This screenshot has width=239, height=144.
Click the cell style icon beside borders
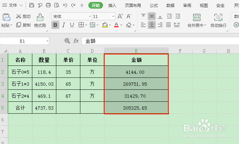point(93,25)
